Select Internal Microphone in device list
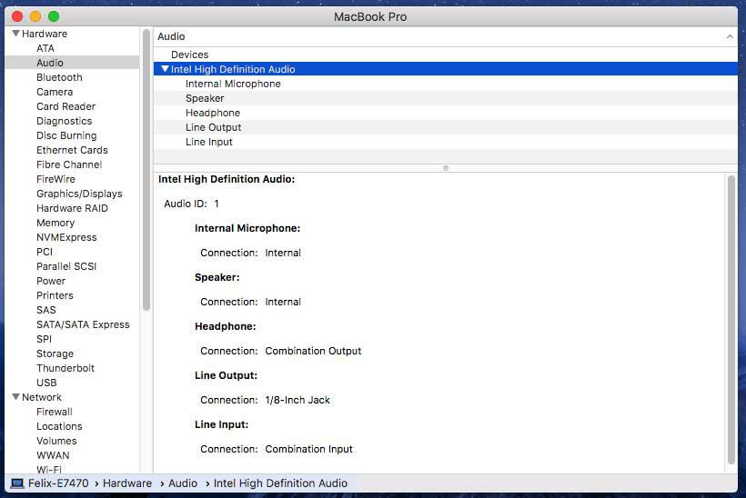This screenshot has width=746, height=498. [x=233, y=84]
